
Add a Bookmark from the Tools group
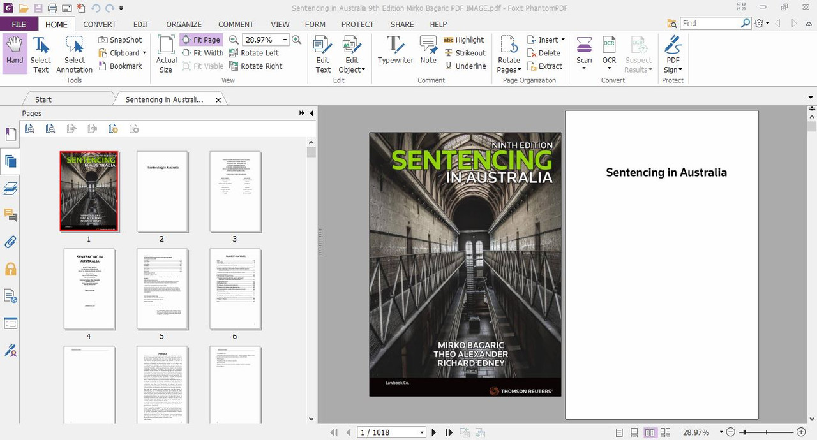[x=120, y=66]
